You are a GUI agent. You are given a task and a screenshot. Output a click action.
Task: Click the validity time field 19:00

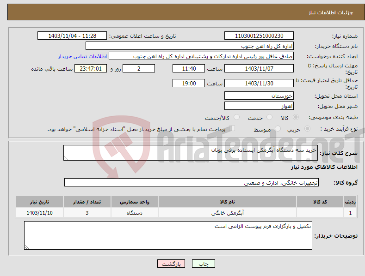(189, 83)
